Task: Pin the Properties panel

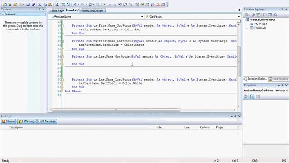Action: point(282,85)
